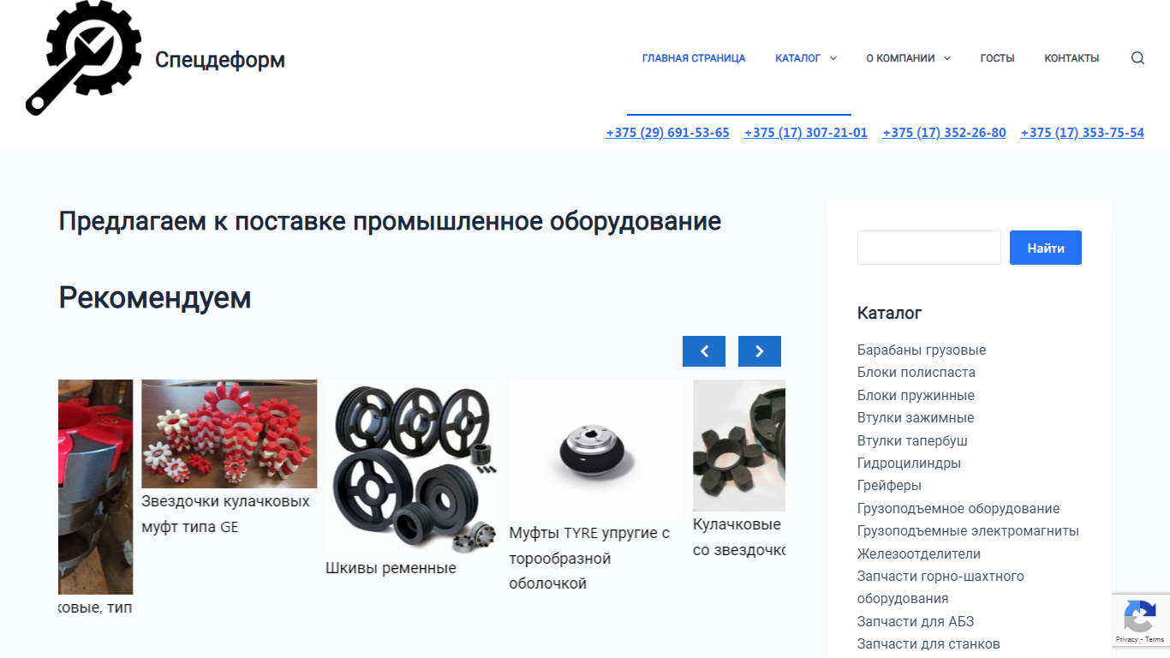Open Шкивы ременные product thumbnail
This screenshot has width=1170, height=658.
tap(413, 467)
